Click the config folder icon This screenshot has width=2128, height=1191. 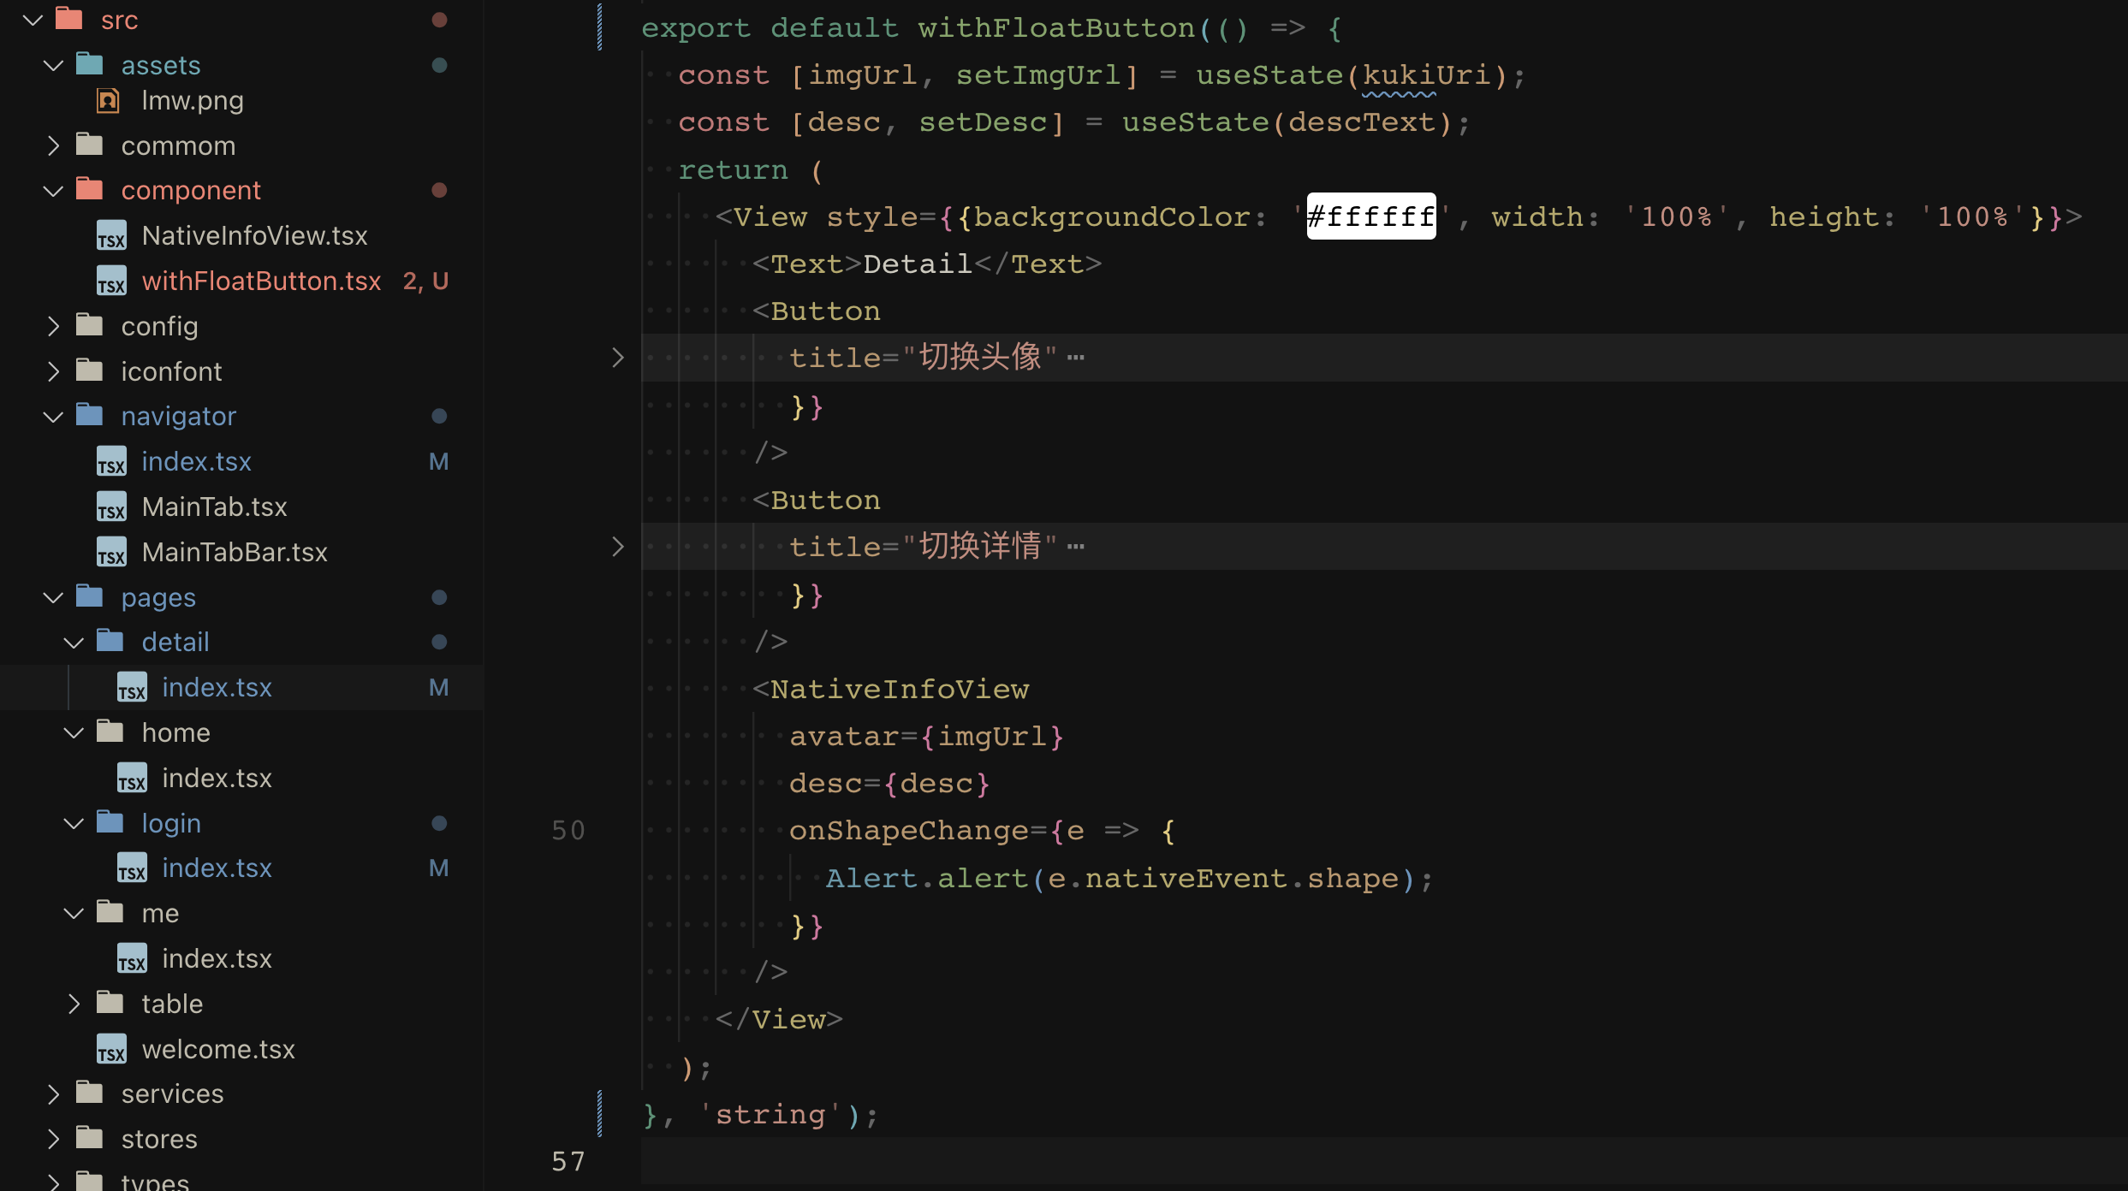[90, 325]
